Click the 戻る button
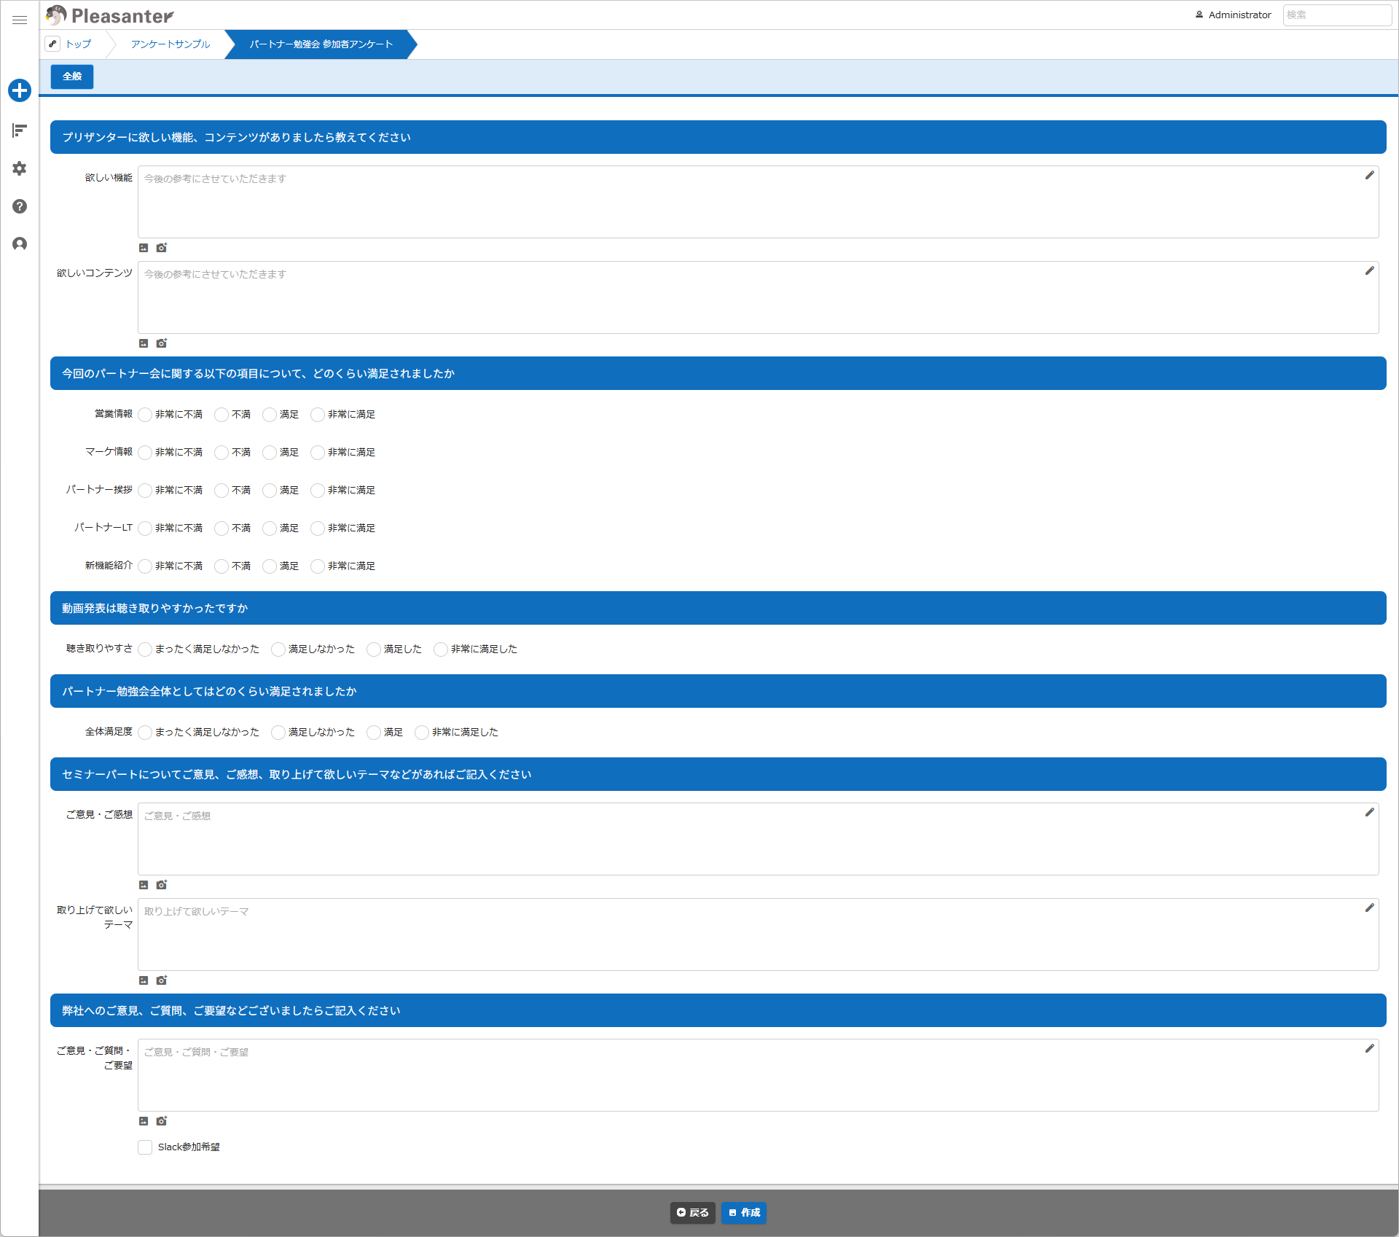The height and width of the screenshot is (1237, 1399). (x=693, y=1212)
